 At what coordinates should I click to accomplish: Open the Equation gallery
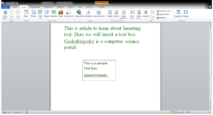(x=178, y=14)
